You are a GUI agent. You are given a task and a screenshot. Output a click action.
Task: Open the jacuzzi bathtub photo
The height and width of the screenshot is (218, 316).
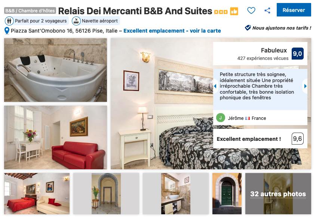[55, 70]
